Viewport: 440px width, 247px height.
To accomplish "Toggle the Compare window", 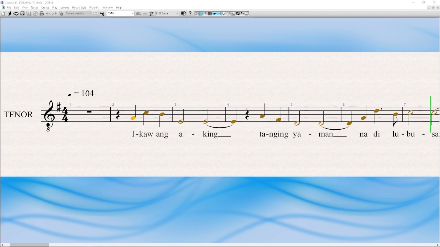I will point(233,13).
